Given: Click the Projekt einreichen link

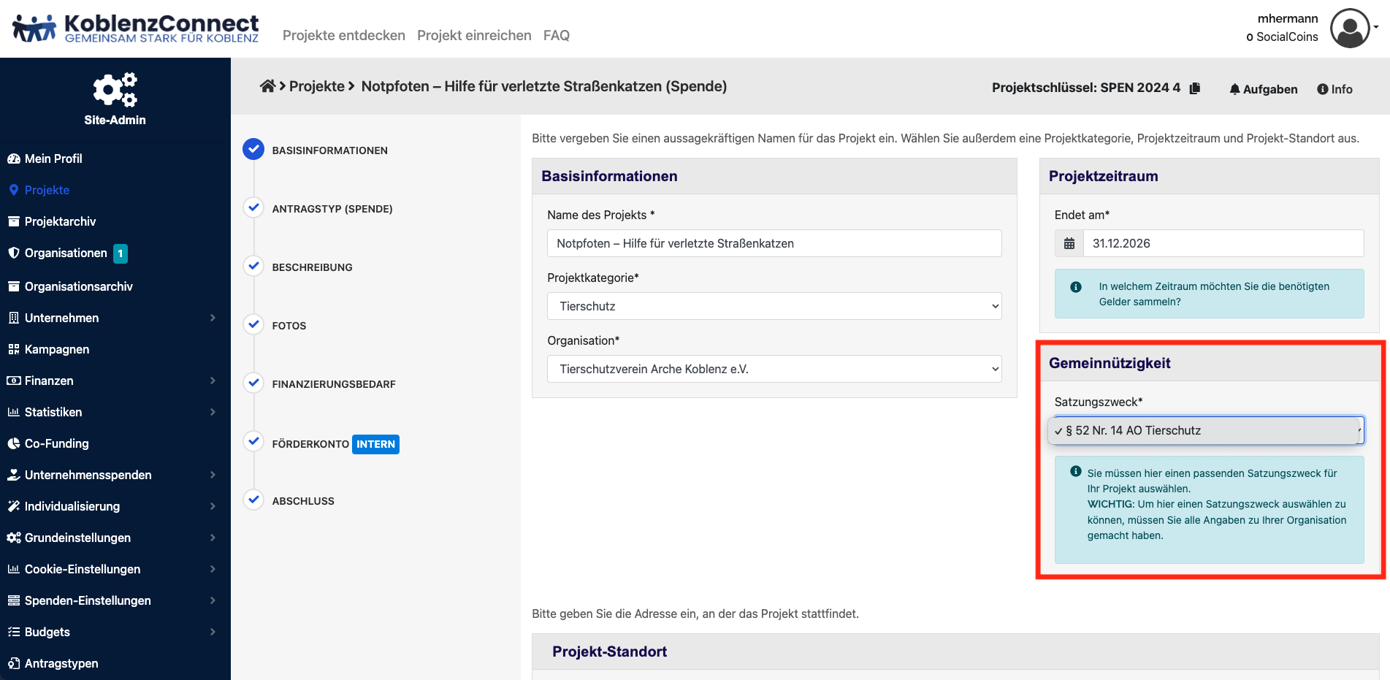Looking at the screenshot, I should point(474,35).
